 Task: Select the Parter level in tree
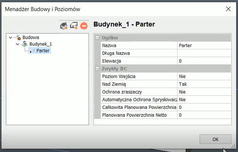pyautogui.click(x=43, y=50)
